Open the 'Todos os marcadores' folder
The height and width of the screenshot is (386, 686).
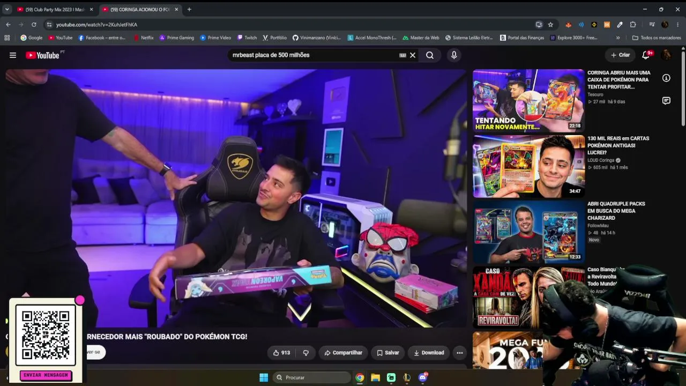(x=657, y=38)
